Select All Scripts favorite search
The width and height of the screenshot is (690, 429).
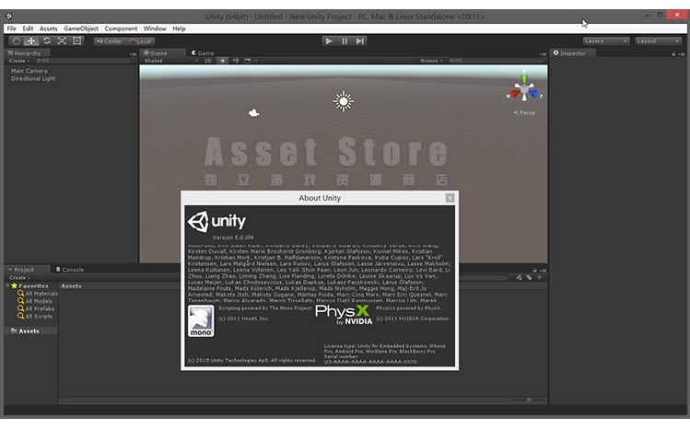[x=35, y=316]
